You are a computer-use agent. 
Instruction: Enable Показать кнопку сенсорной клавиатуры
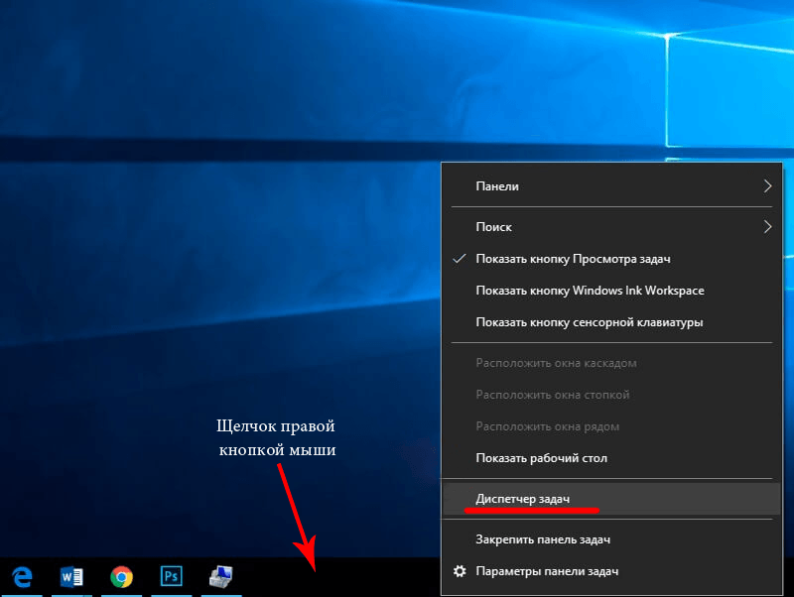pyautogui.click(x=590, y=322)
